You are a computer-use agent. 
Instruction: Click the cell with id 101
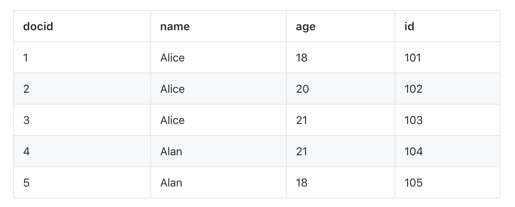413,58
